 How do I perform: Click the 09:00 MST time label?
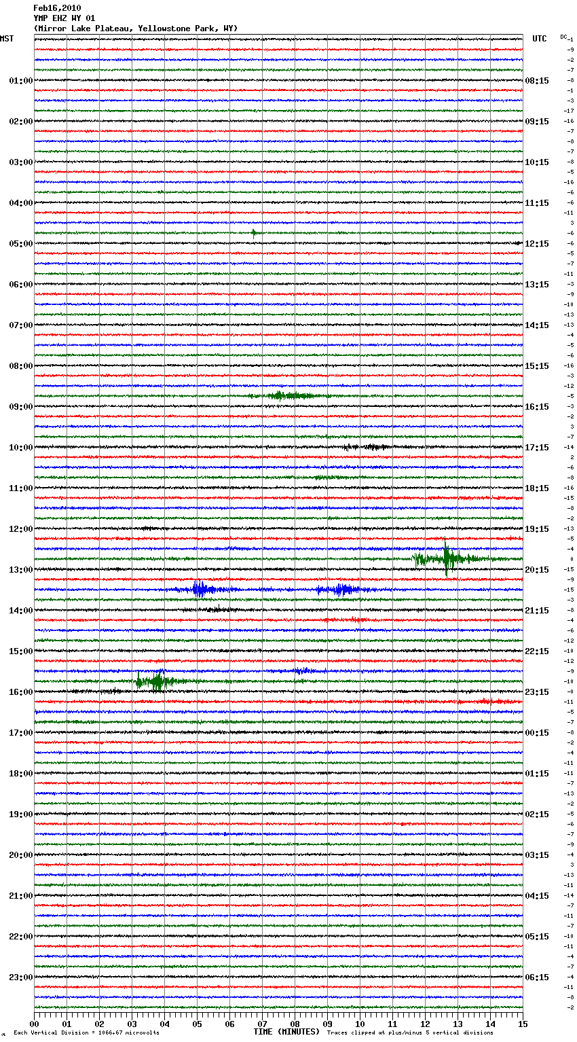click(21, 407)
